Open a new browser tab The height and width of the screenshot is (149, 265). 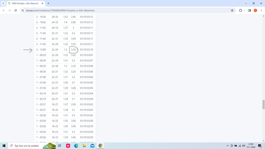[x=48, y=3]
